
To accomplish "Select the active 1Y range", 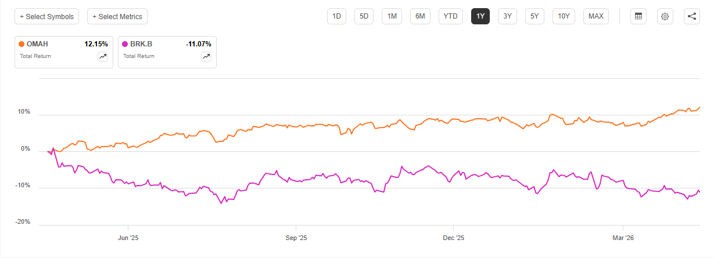I will [x=480, y=16].
